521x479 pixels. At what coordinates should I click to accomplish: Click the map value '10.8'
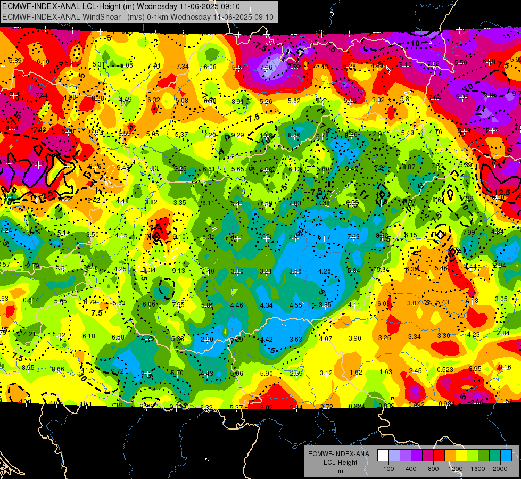click(267, 136)
